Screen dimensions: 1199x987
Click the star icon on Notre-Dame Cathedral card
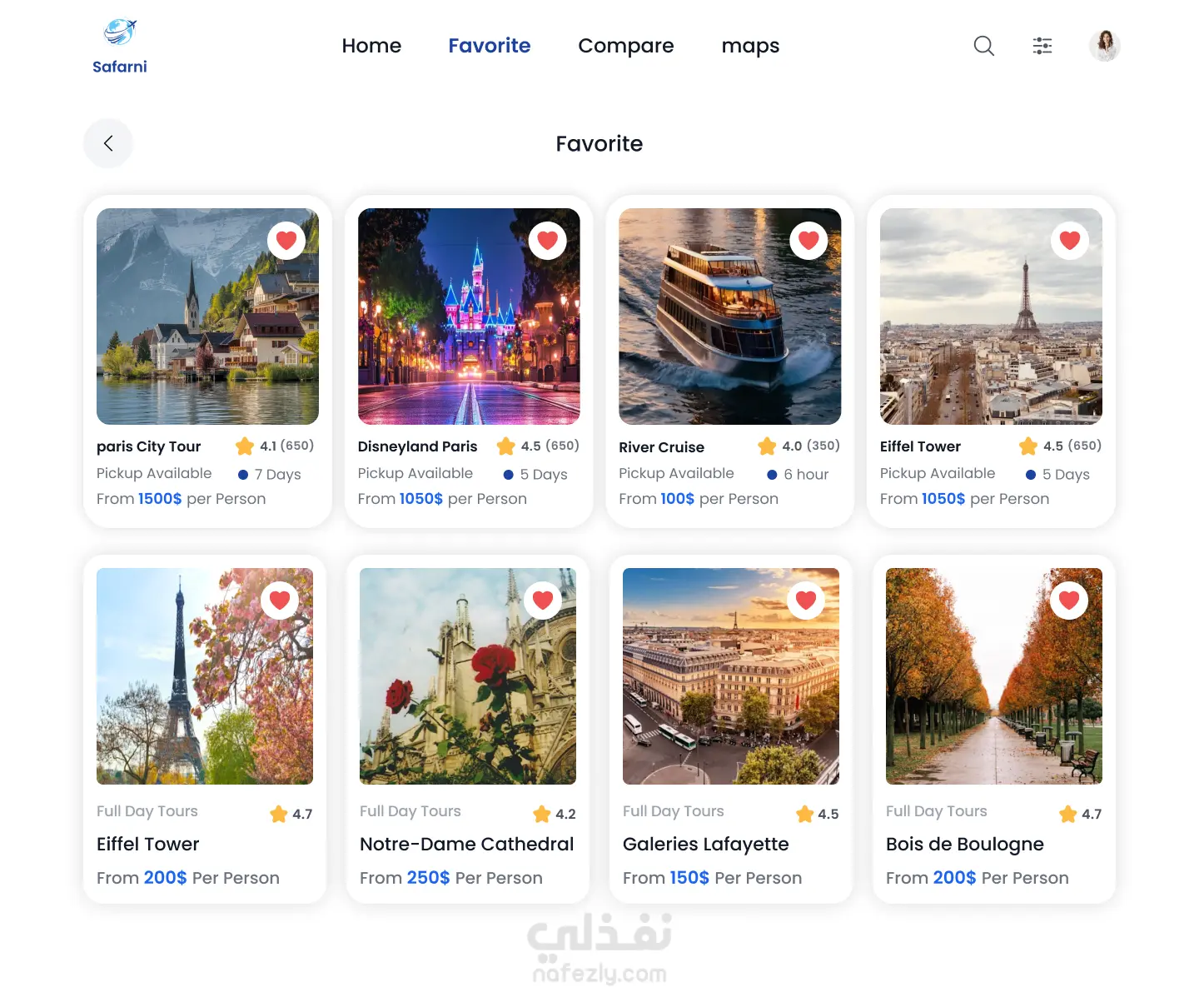tap(542, 814)
